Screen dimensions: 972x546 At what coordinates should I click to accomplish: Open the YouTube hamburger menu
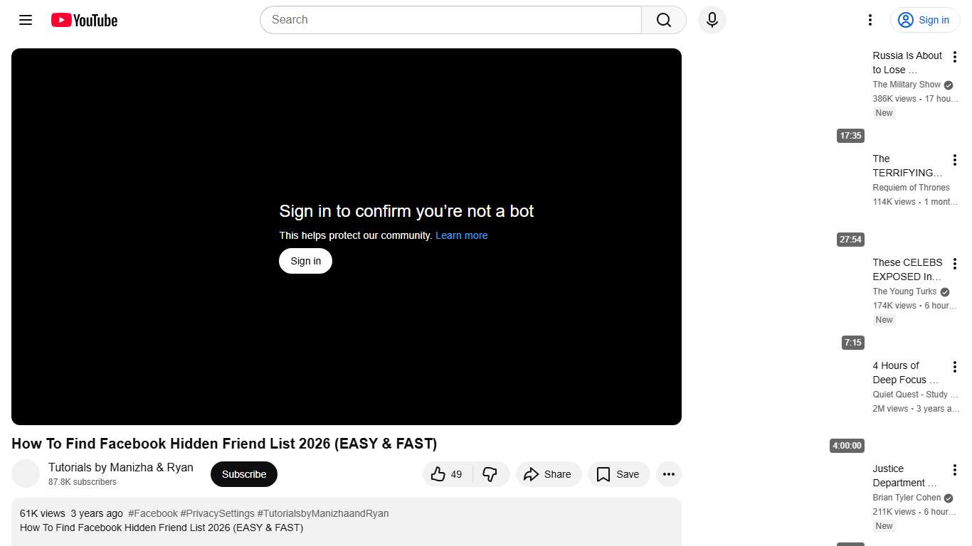[25, 20]
